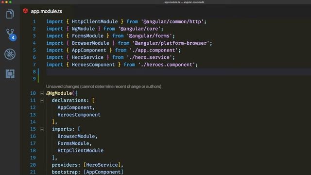Open the Debug view
This screenshot has height=175, width=311.
pos(10,54)
